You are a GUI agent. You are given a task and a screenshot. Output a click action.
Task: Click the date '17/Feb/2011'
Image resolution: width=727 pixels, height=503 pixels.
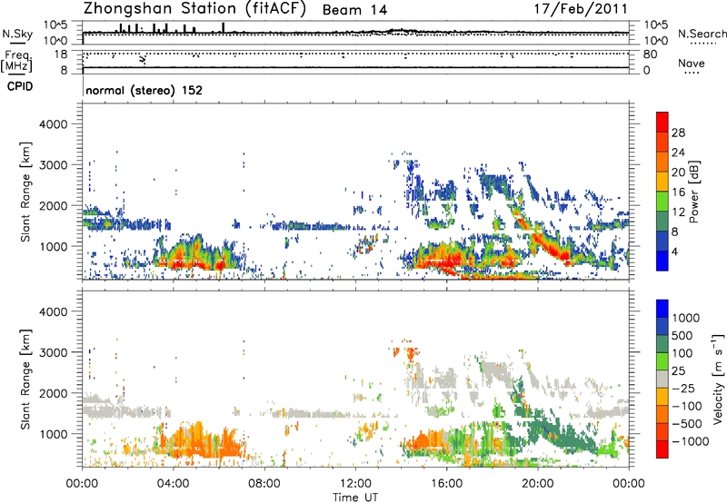[581, 9]
